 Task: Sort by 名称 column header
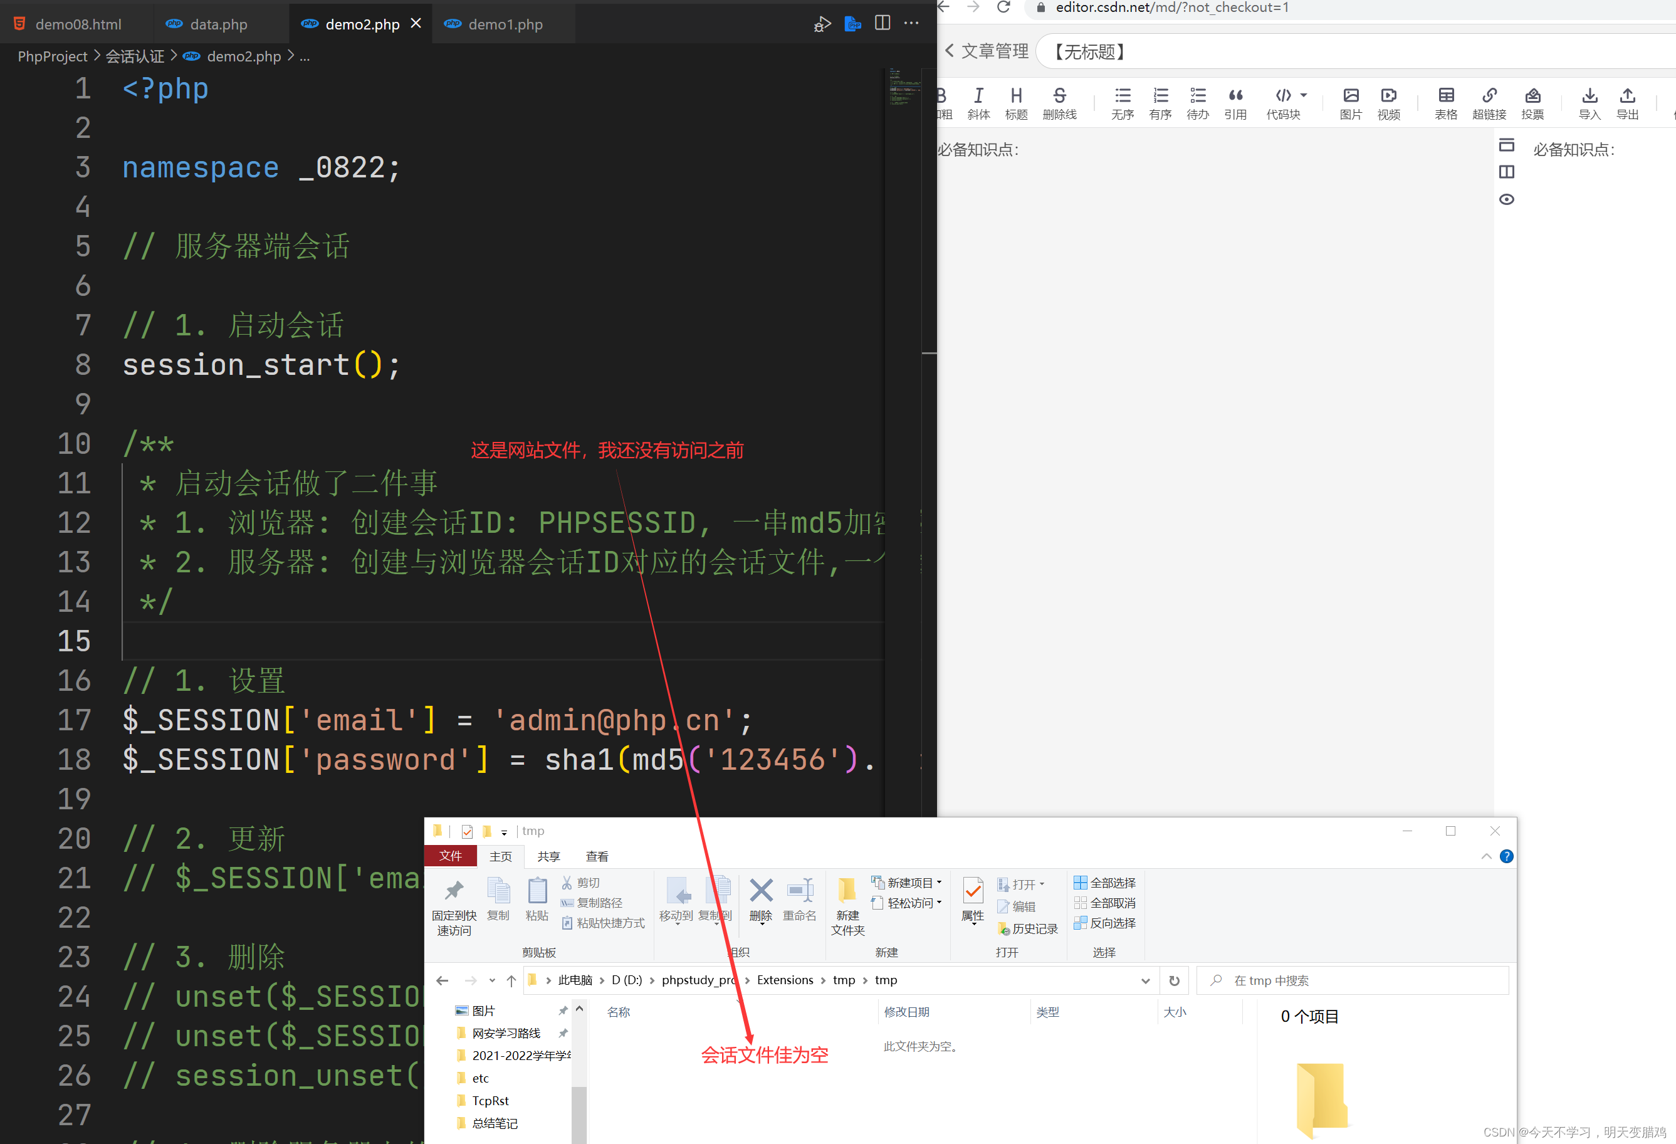[619, 1012]
